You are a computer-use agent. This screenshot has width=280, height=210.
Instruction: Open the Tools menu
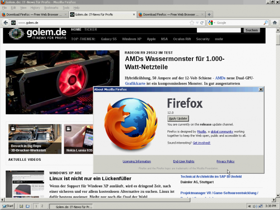(66, 8)
